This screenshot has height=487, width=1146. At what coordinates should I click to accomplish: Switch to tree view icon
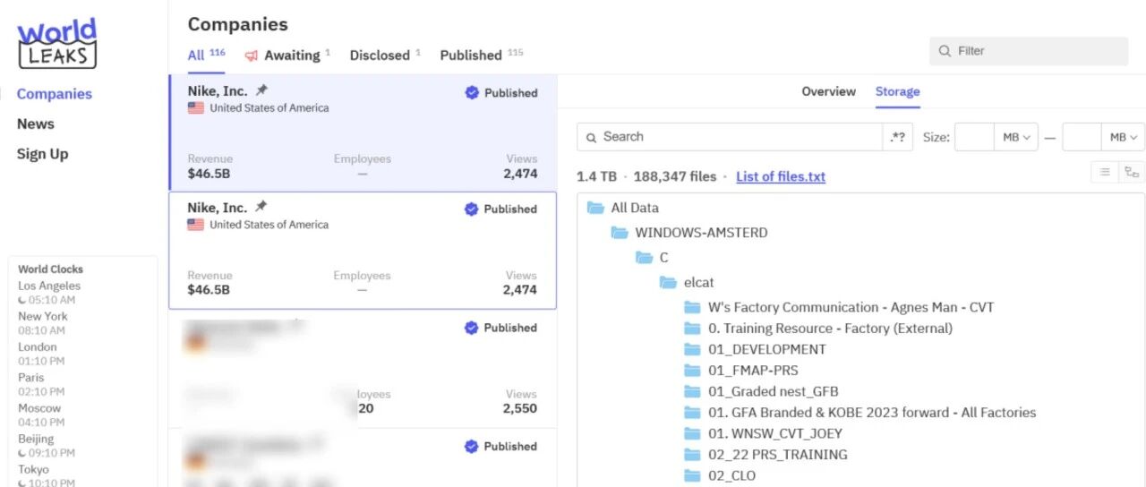click(1132, 172)
